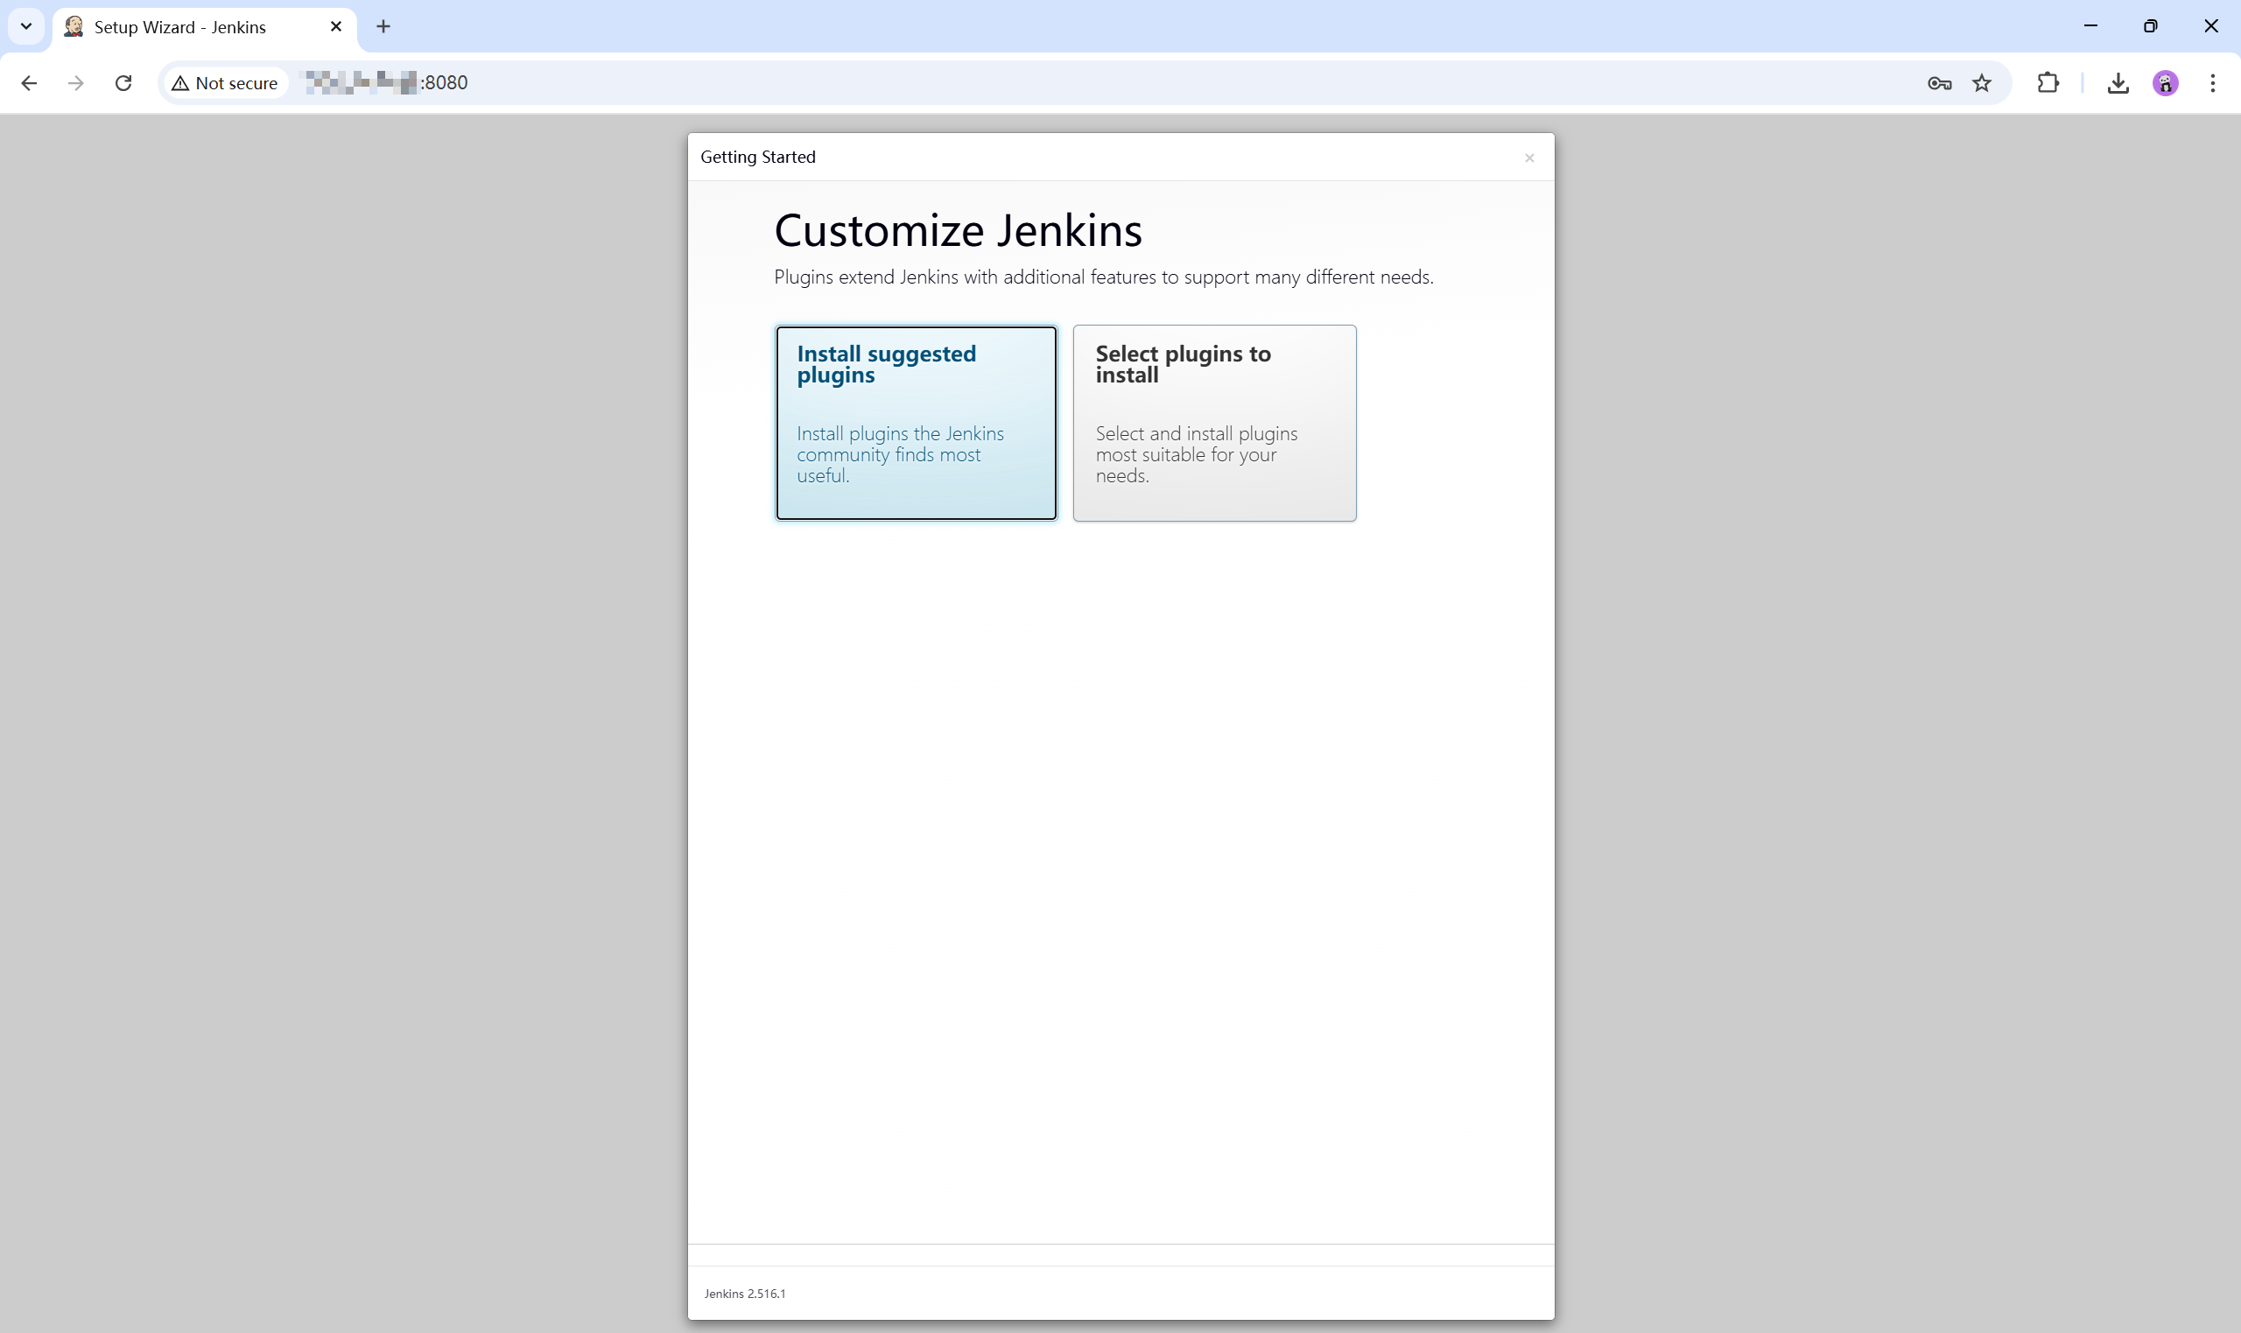Click the browser back arrow
Image resolution: width=2241 pixels, height=1333 pixels.
tap(29, 82)
